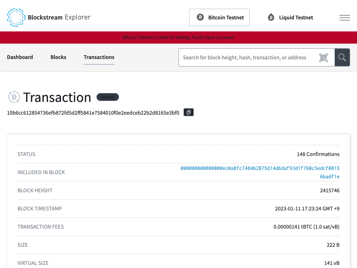Copy the transaction ID to clipboard

(x=189, y=112)
